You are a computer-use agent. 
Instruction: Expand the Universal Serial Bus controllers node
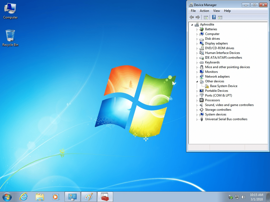click(x=197, y=119)
